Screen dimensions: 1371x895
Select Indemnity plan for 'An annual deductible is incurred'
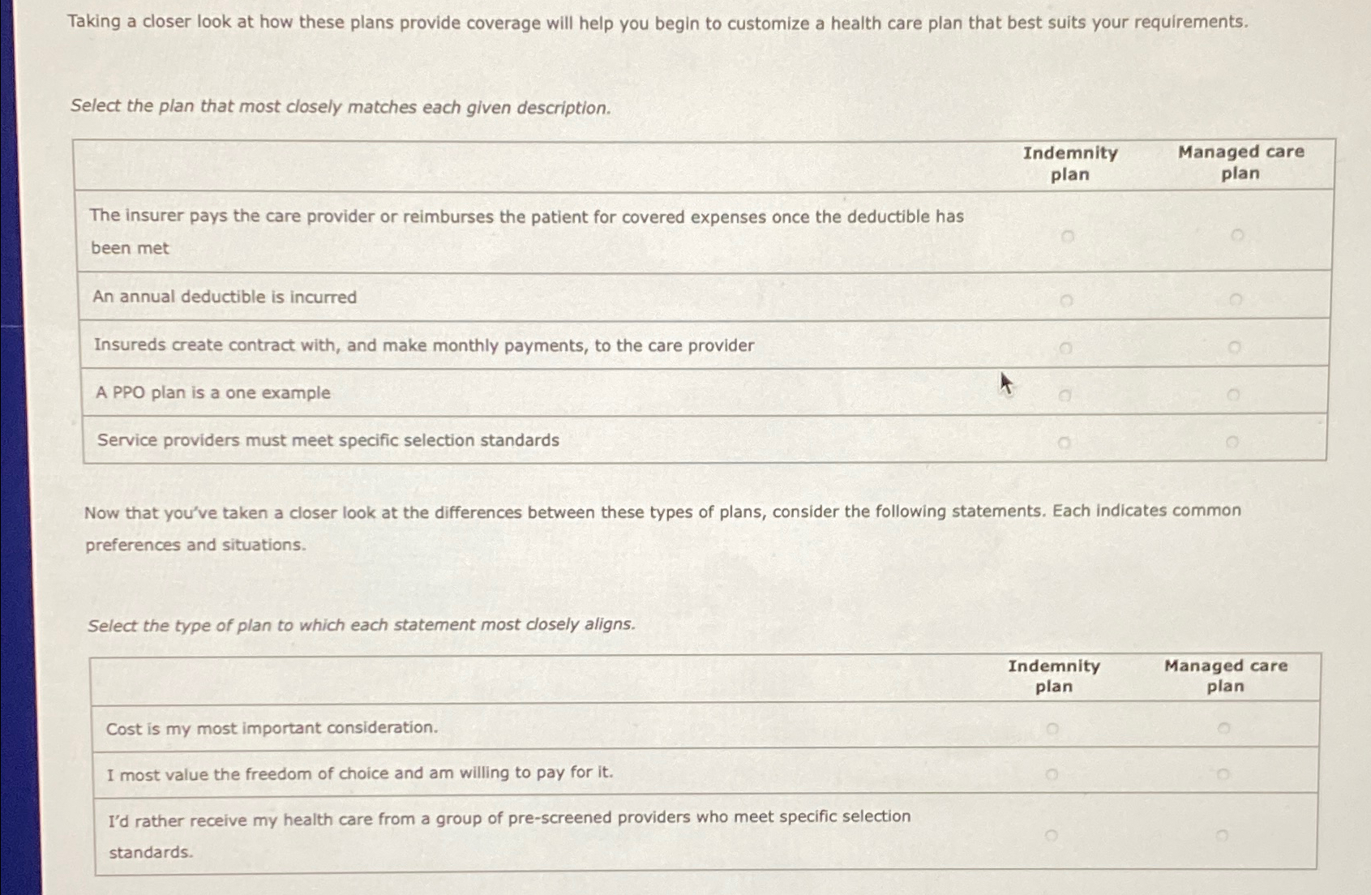[x=1068, y=298]
